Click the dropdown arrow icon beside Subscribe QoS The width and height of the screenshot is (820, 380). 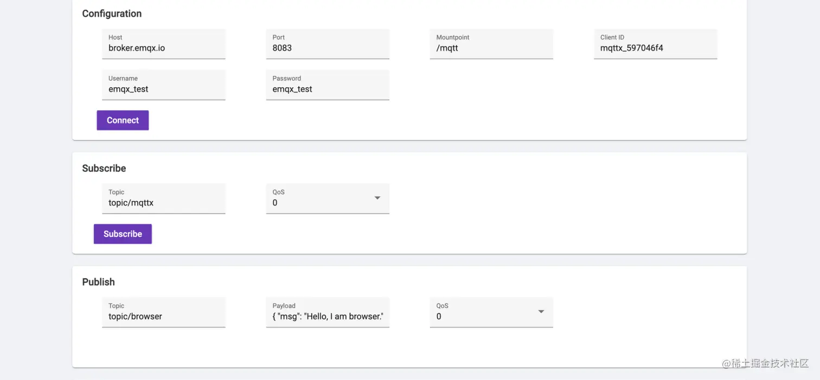[377, 198]
